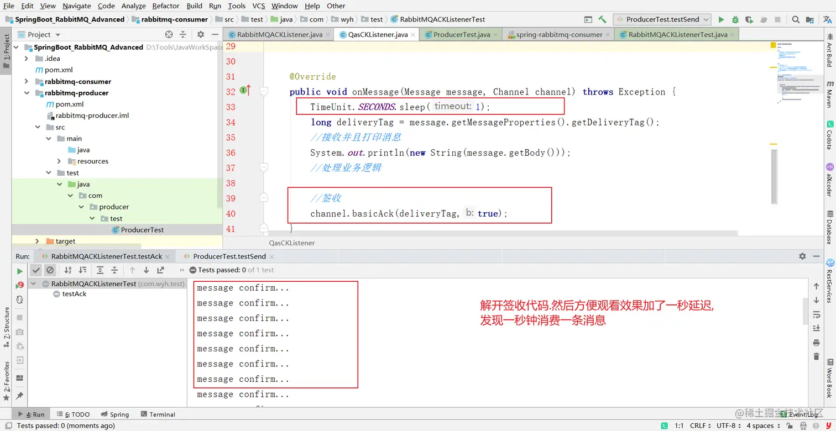Viewport: 836px width, 431px height.
Task: Locate current file in Project tree icon
Action: [x=169, y=34]
